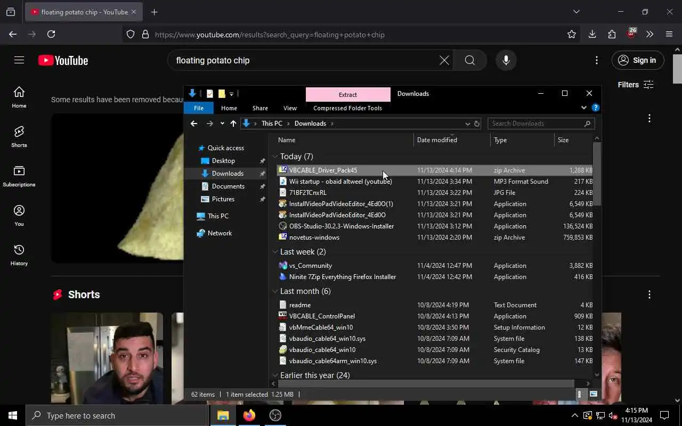Select Network in the navigation pane
Viewport: 682px width, 426px height.
coord(220,233)
